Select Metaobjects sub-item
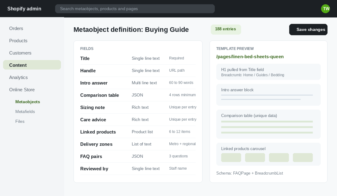The width and height of the screenshot is (337, 196). pyautogui.click(x=28, y=102)
